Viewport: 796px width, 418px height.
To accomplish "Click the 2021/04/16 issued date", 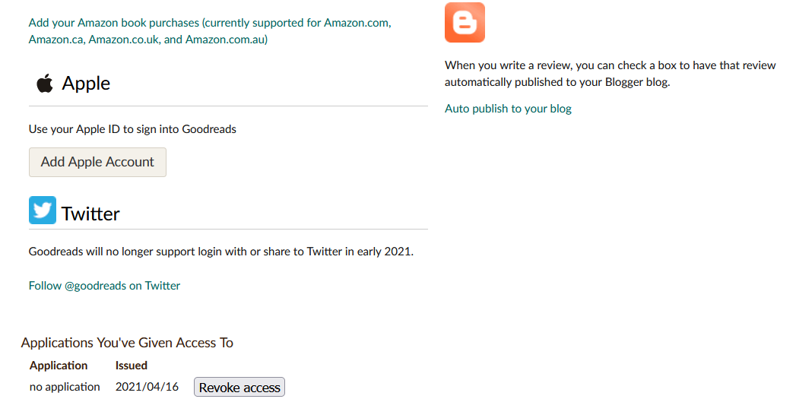I will tap(147, 387).
